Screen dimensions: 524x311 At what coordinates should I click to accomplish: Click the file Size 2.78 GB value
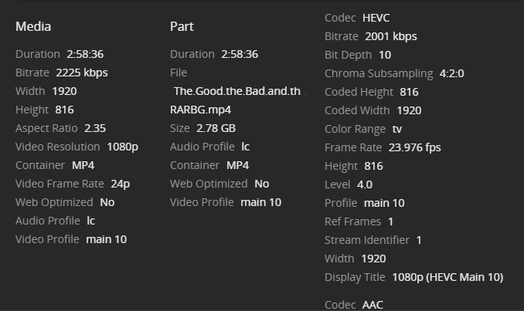216,128
